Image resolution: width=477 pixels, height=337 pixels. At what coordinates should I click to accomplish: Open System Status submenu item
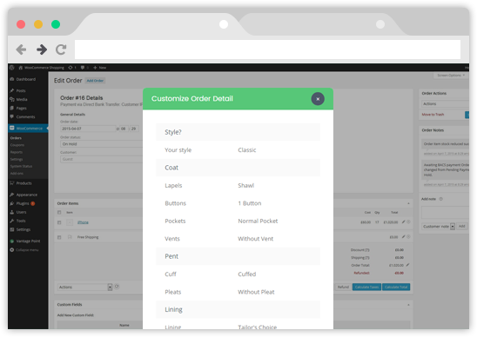(21, 167)
